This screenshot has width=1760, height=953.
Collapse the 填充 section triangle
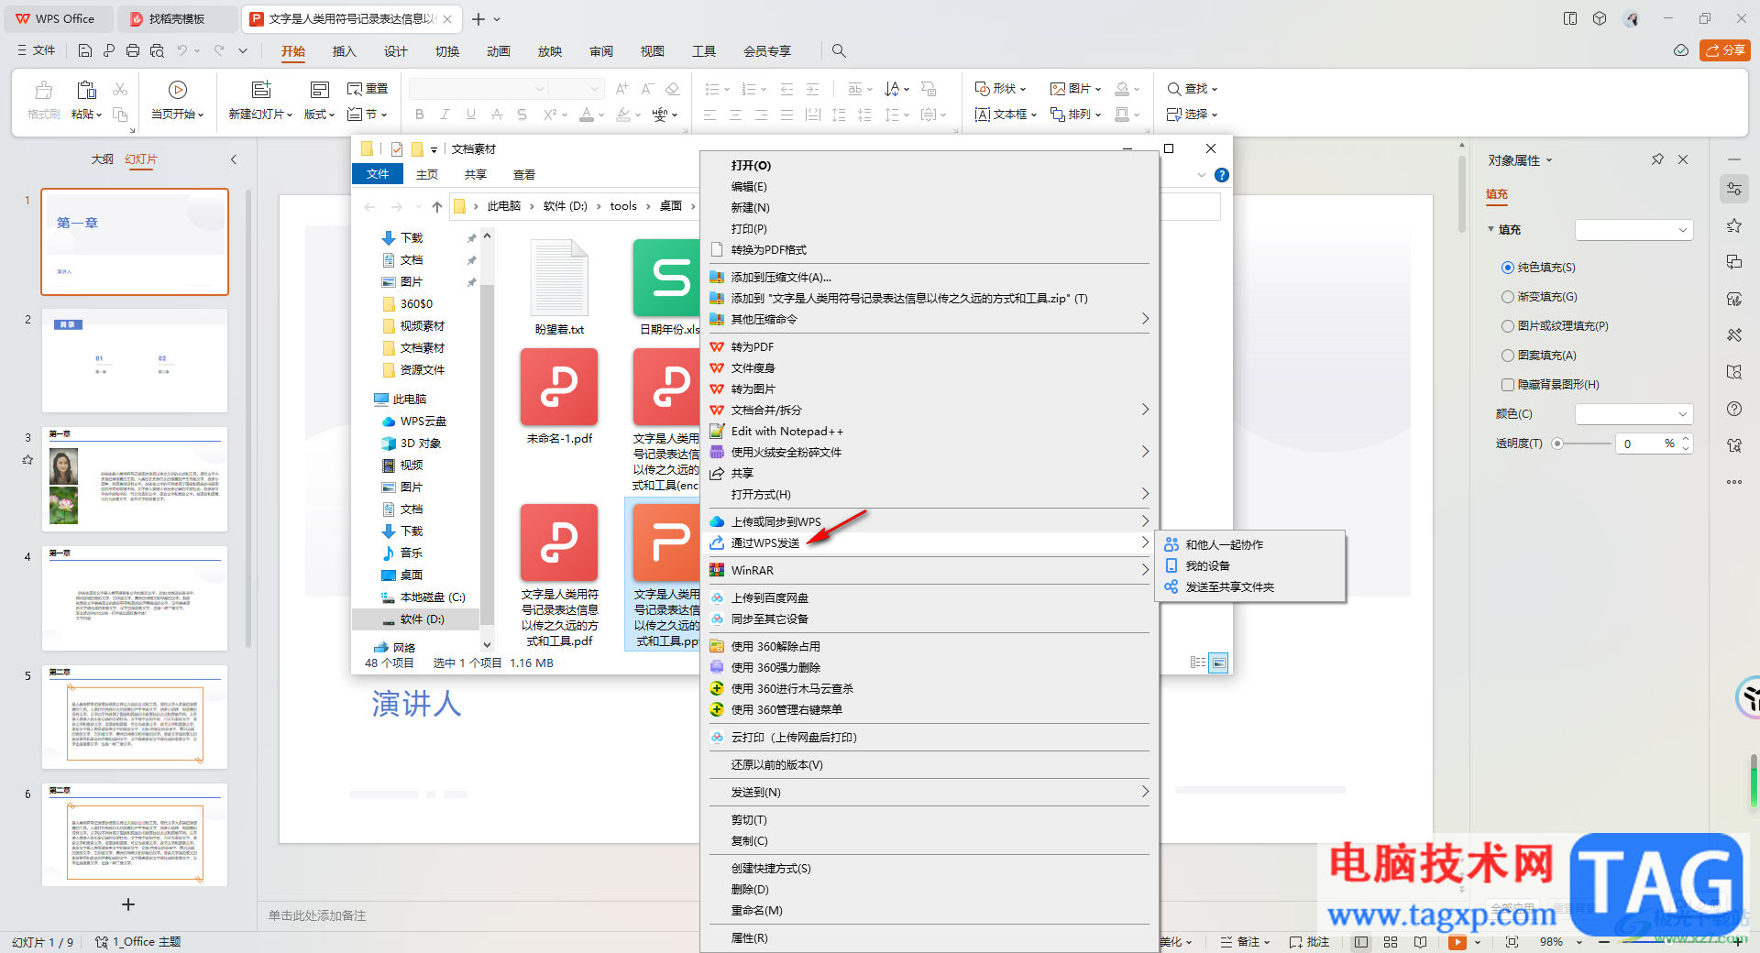1491,229
